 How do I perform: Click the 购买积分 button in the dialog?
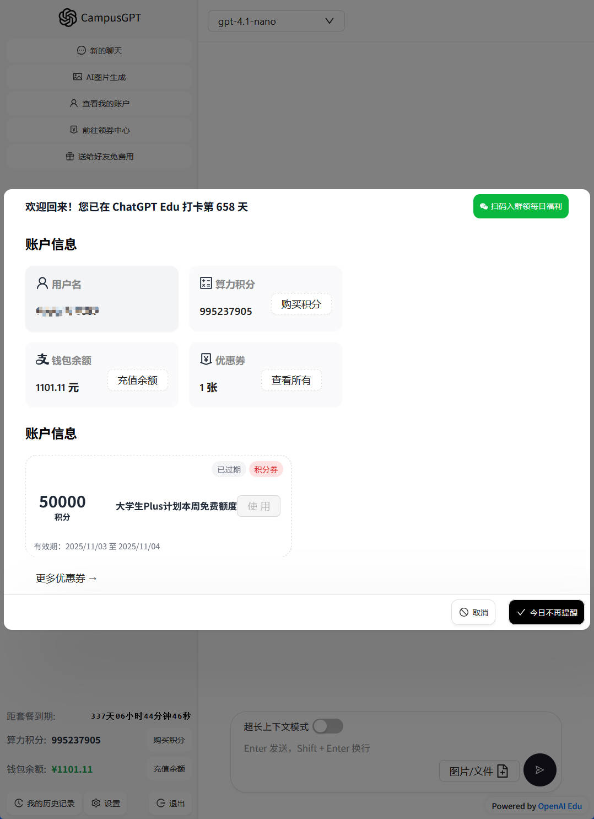click(301, 304)
